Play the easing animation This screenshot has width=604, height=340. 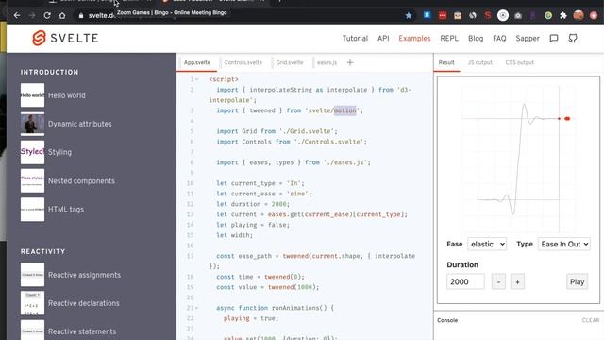(x=577, y=281)
